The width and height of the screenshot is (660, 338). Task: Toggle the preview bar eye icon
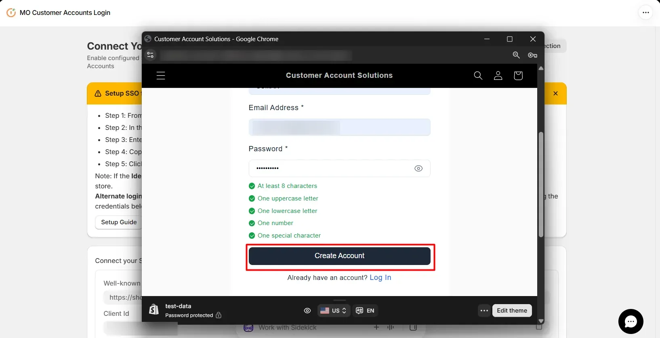pos(307,311)
